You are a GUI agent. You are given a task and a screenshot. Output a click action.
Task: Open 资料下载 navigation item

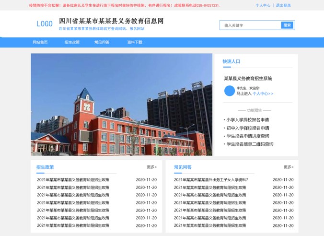tap(135, 42)
